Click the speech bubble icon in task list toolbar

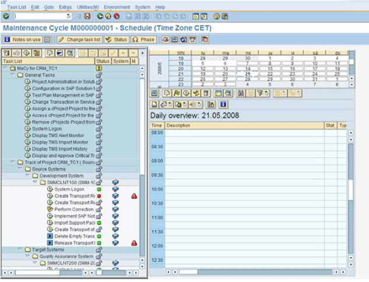coord(50,53)
